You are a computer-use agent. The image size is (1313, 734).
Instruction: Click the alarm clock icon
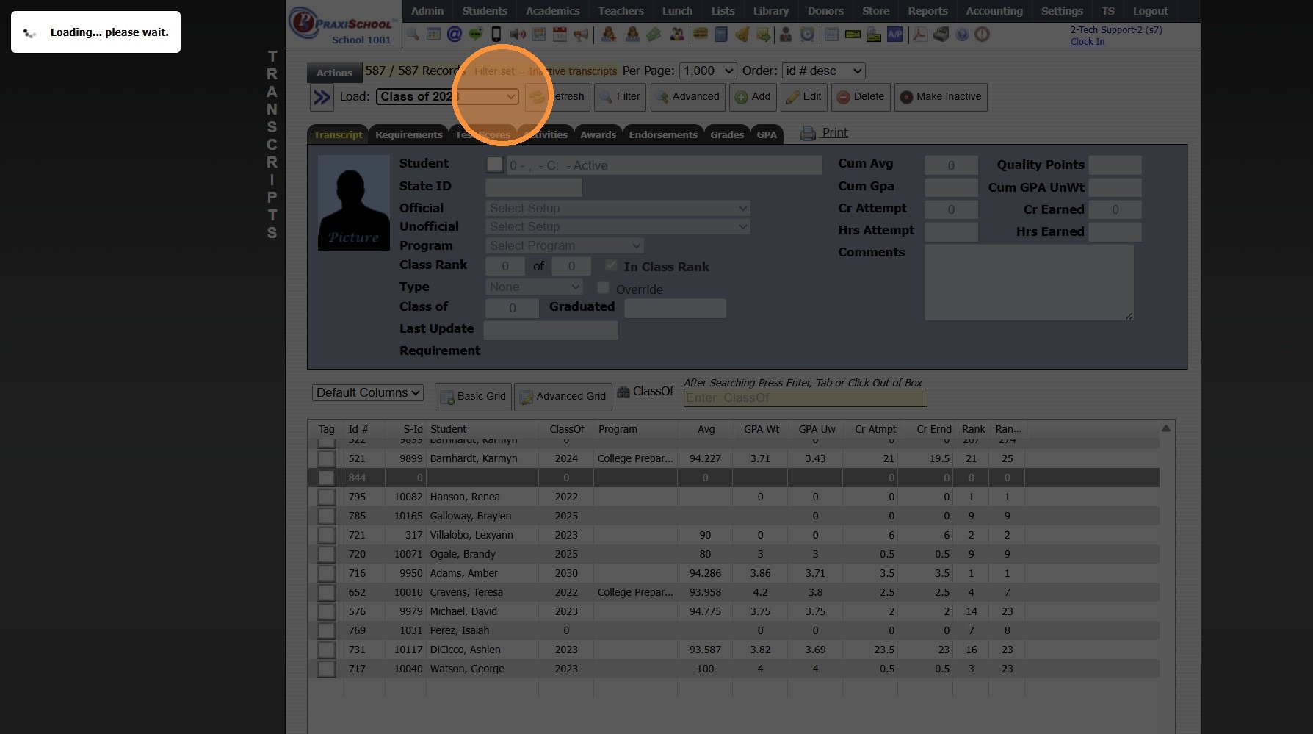click(807, 35)
